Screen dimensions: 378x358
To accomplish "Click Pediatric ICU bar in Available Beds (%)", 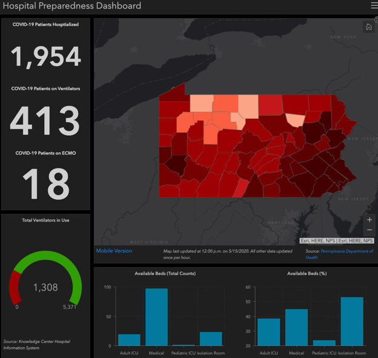I will point(323,343).
